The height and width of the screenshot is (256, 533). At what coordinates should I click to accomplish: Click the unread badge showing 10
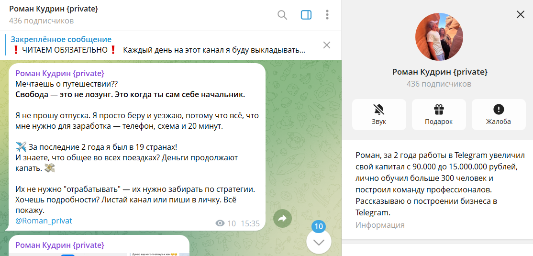pyautogui.click(x=319, y=226)
